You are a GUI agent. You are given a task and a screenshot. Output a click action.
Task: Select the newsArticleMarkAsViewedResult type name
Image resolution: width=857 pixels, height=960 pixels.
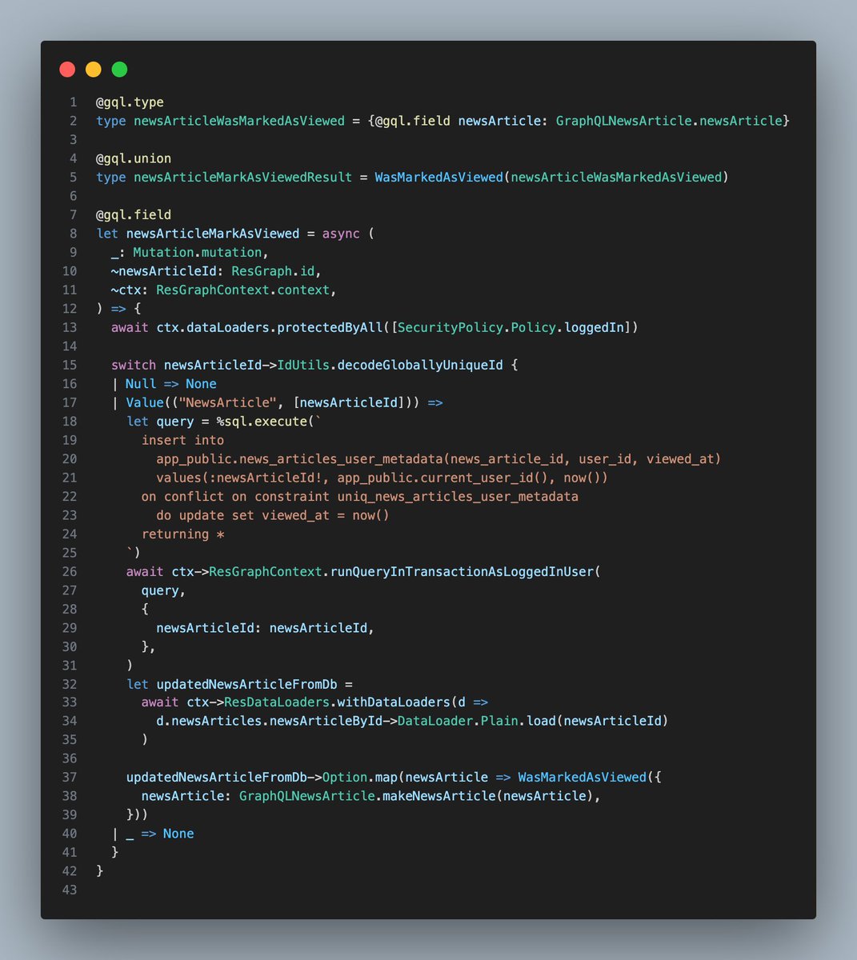(x=242, y=177)
